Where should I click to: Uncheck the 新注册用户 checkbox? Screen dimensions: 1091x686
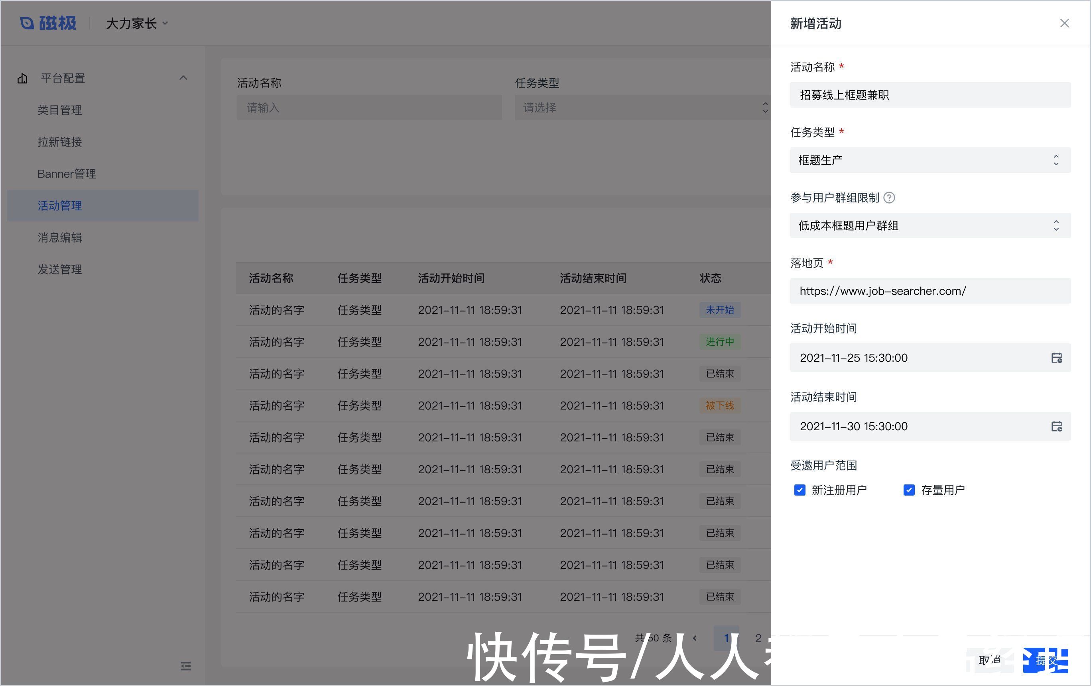(x=800, y=490)
